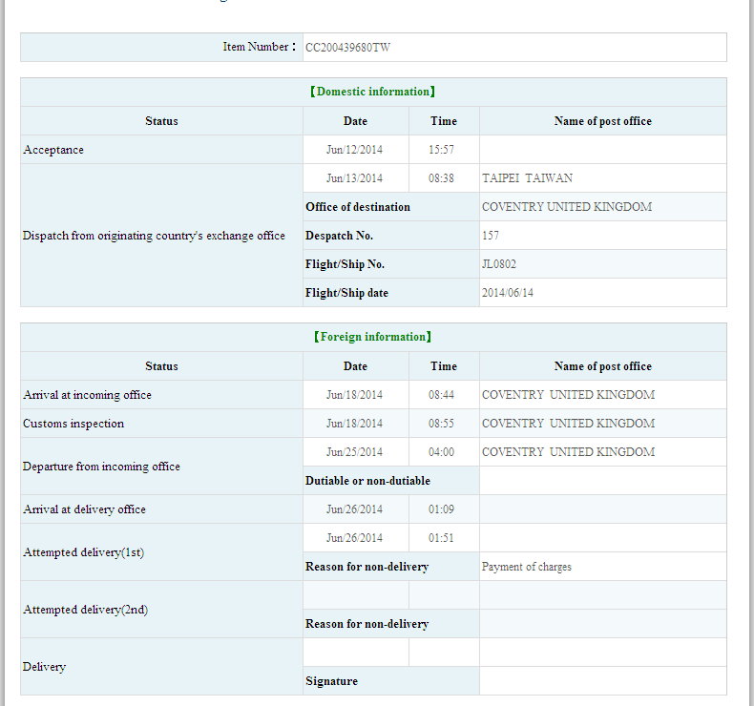Viewport: 754px width, 706px height.
Task: Click the Signature label
Action: pyautogui.click(x=331, y=681)
